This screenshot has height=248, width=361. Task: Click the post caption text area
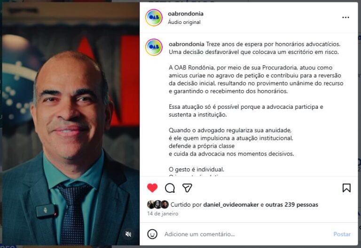point(256,107)
